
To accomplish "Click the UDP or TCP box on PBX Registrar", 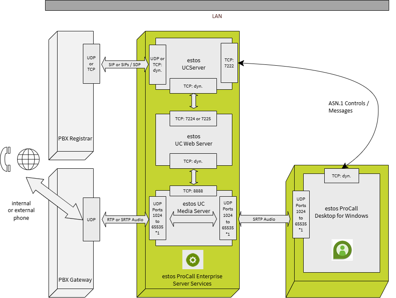I will [x=91, y=64].
